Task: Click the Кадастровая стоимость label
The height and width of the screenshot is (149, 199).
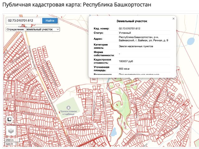Action: coord(103,61)
